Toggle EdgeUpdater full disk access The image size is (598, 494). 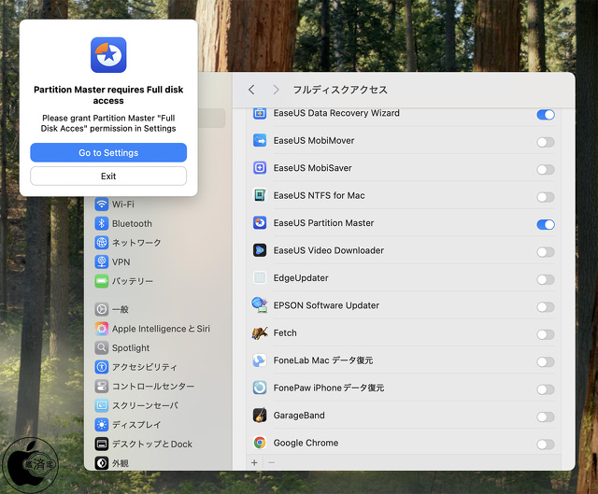point(546,279)
